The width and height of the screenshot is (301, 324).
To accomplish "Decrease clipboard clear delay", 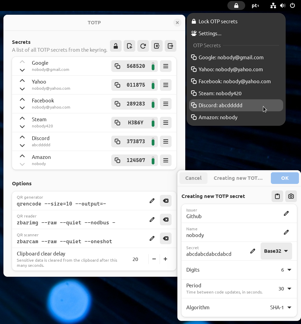I will click(x=154, y=259).
